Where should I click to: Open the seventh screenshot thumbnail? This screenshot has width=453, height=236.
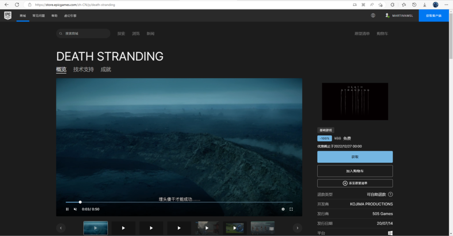(263, 228)
